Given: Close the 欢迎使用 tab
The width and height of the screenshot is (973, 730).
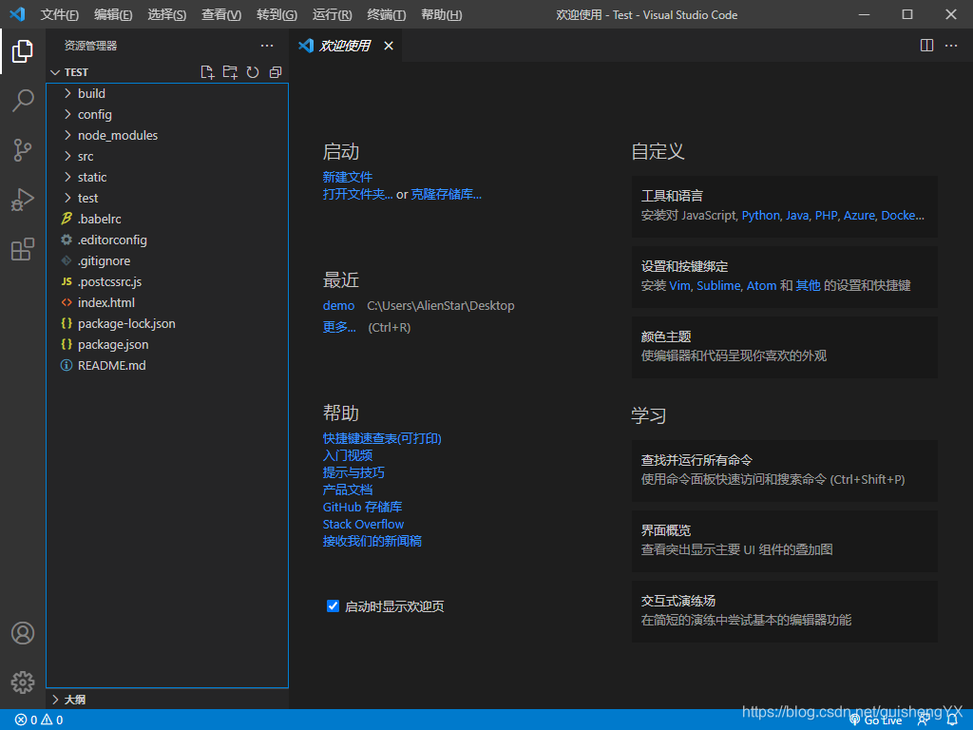Looking at the screenshot, I should (389, 46).
